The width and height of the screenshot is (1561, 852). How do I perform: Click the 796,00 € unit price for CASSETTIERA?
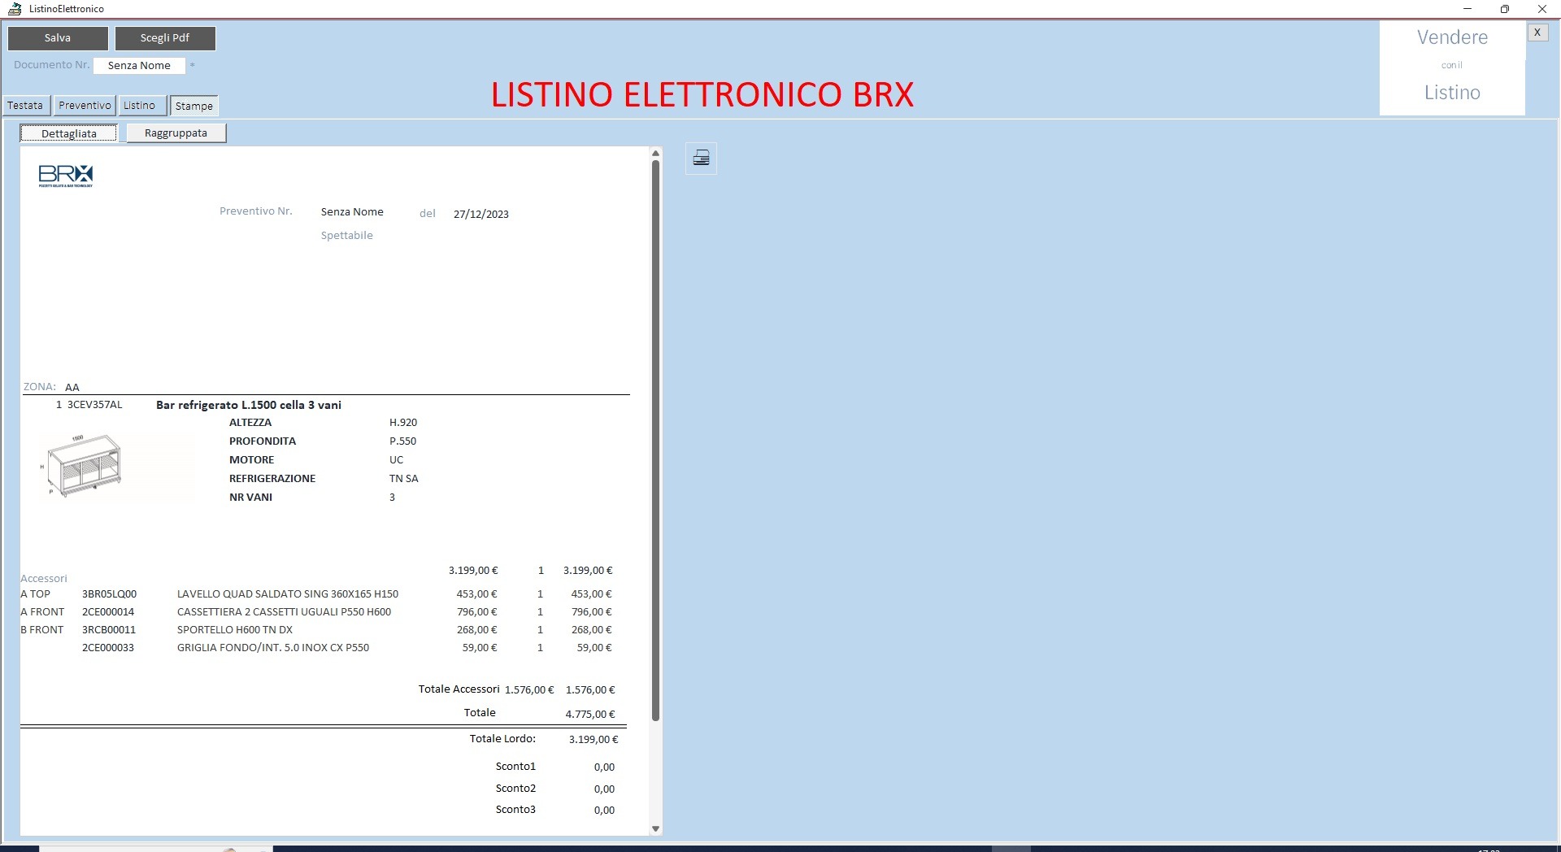[476, 612]
